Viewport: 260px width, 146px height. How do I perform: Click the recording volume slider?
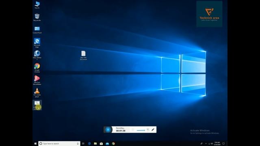point(141,131)
